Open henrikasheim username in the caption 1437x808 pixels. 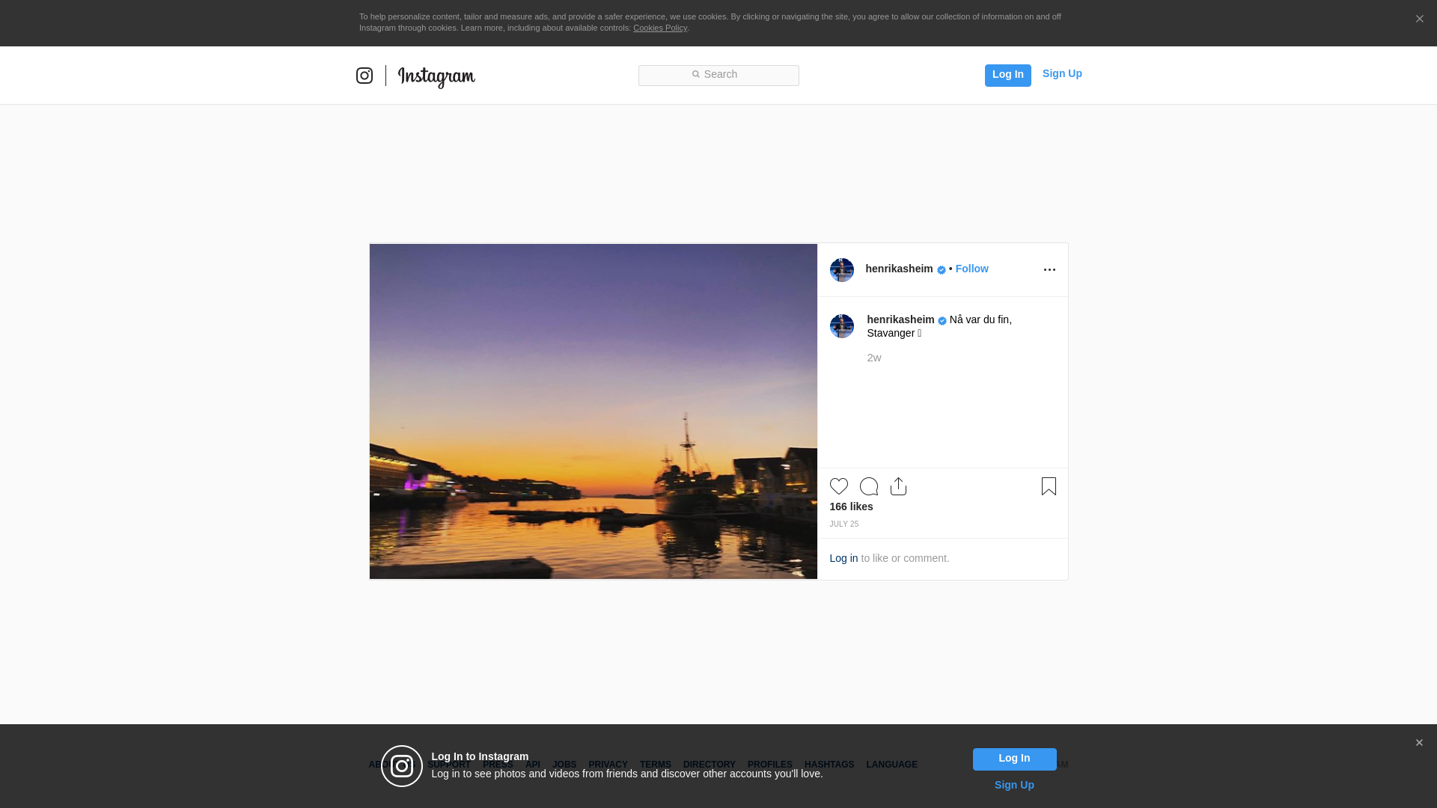pos(900,319)
